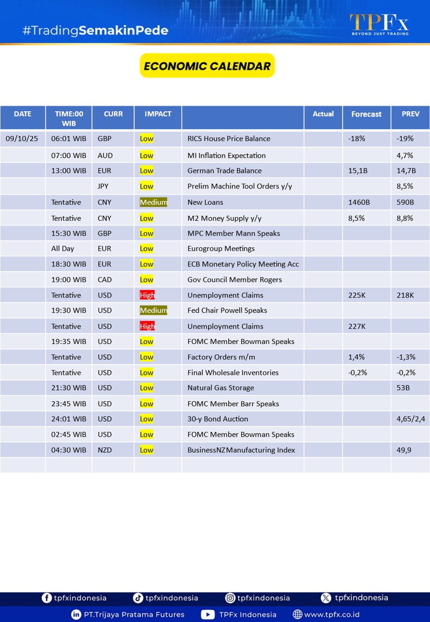Click the TPFx logo in the header

379,24
